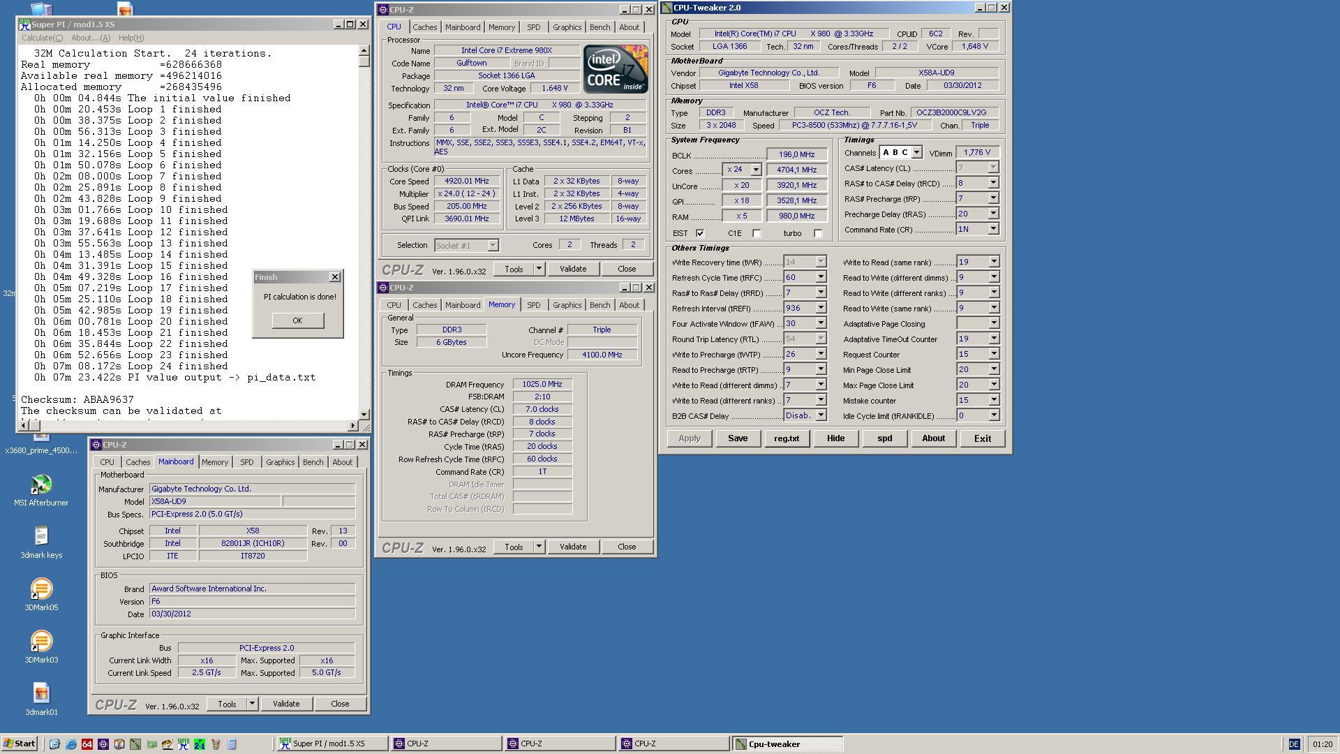Open the About menu in Super PI
Image resolution: width=1340 pixels, height=754 pixels.
(x=91, y=38)
